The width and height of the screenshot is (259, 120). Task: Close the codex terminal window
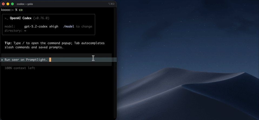click(3, 4)
